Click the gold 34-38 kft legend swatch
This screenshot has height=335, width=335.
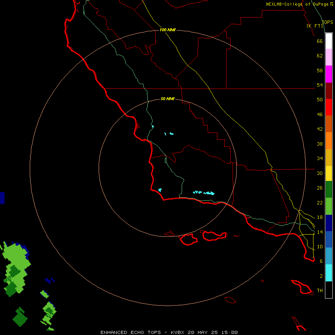click(329, 157)
